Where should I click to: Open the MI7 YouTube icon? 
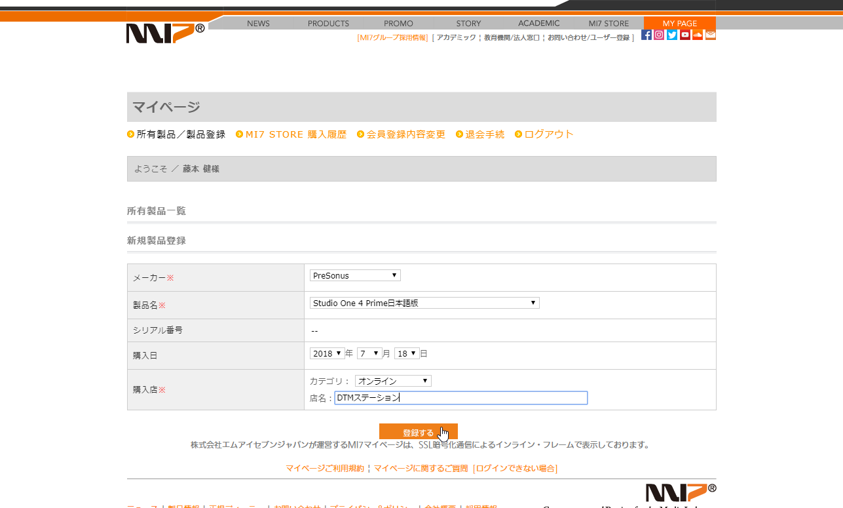click(x=685, y=35)
